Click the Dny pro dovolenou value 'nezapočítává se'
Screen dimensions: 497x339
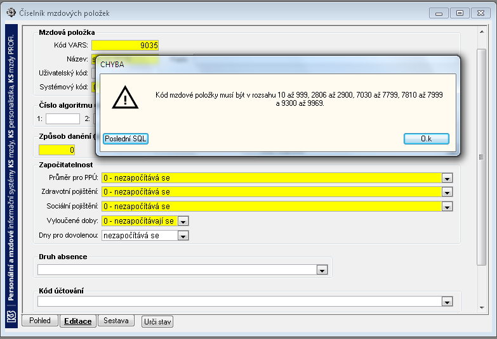click(131, 236)
